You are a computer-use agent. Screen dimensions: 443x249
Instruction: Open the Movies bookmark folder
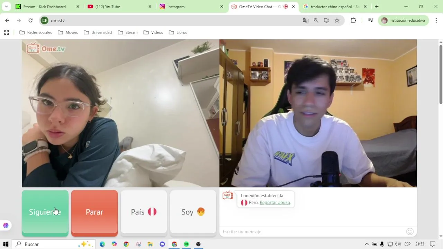pos(68,33)
